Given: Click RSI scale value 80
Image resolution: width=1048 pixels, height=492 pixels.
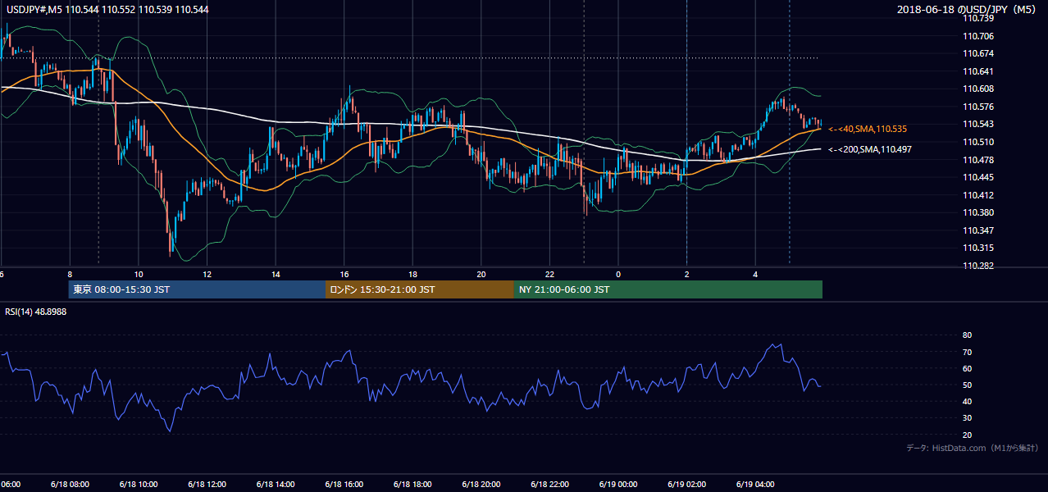Looking at the screenshot, I should point(967,335).
